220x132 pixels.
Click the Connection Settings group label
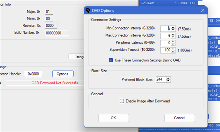pos(106,20)
